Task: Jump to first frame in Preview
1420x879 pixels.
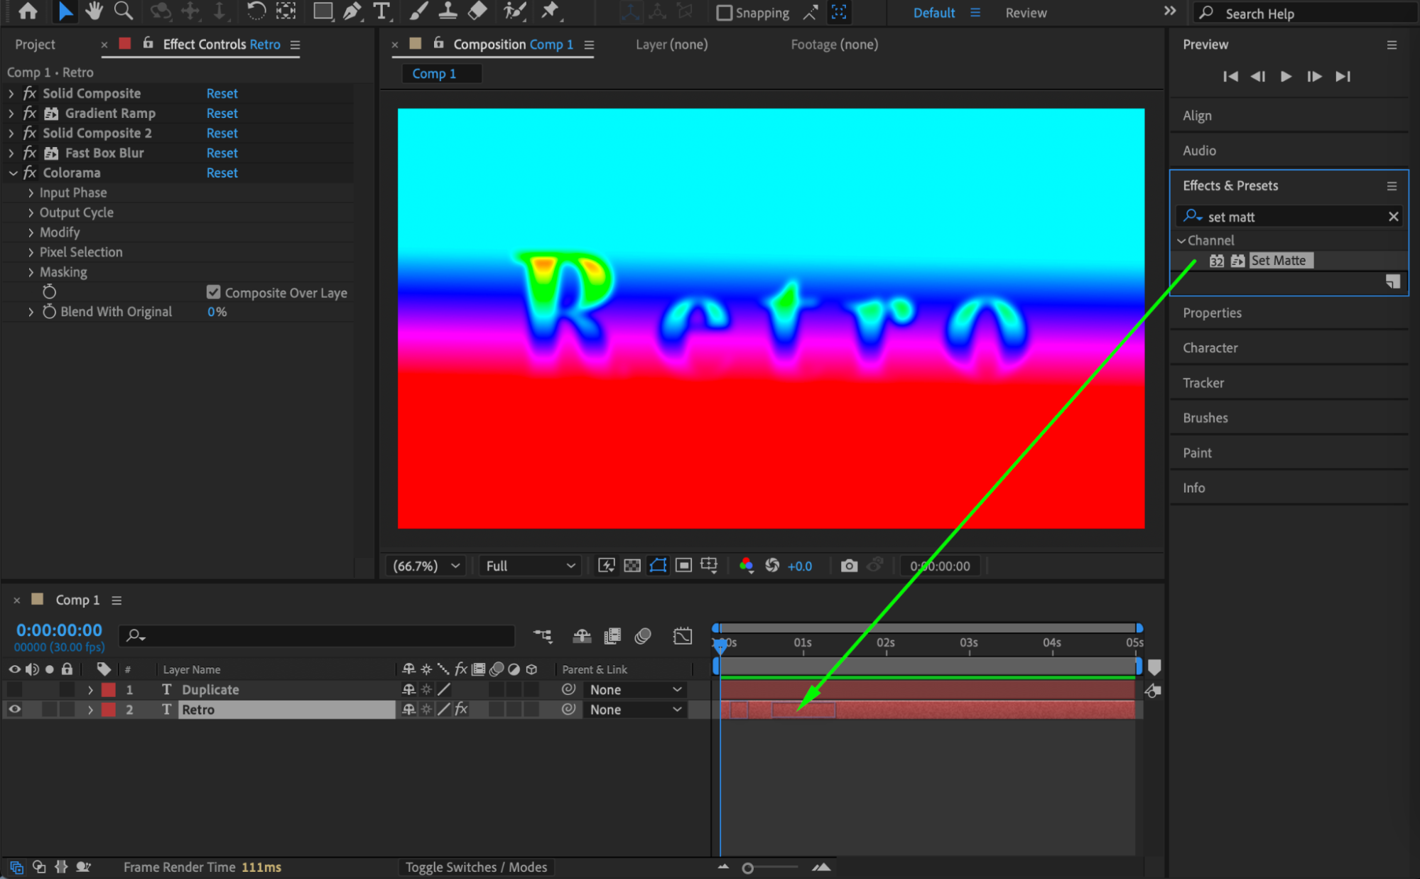Action: [x=1230, y=76]
